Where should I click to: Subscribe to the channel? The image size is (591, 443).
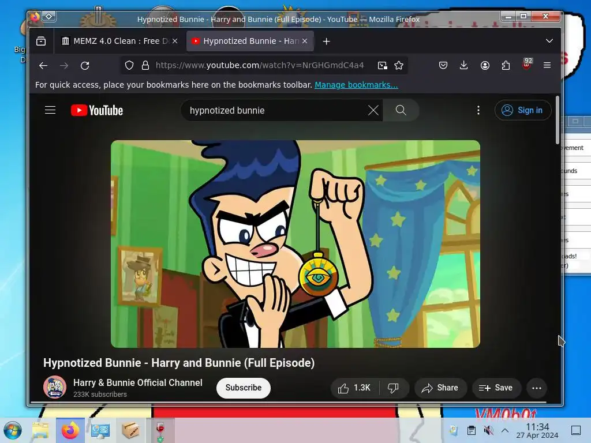244,388
